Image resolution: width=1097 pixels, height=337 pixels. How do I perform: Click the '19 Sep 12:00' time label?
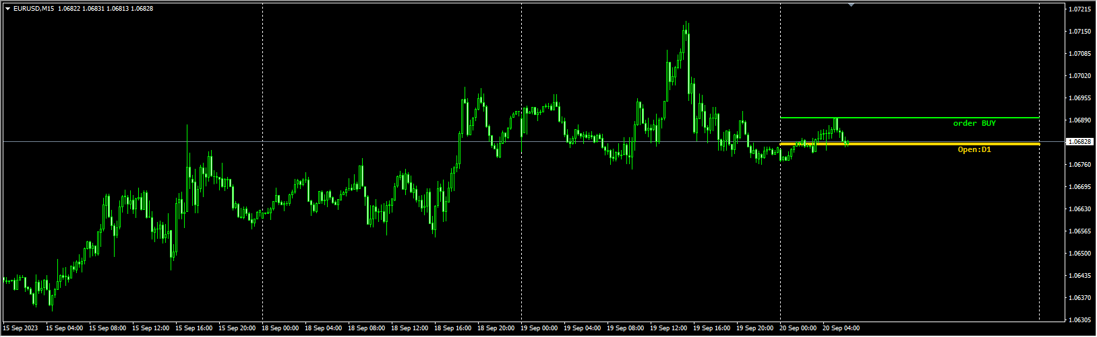668,329
